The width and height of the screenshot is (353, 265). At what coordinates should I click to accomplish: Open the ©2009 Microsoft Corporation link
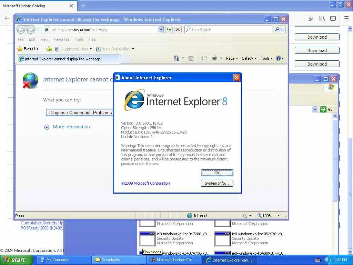pos(145,183)
